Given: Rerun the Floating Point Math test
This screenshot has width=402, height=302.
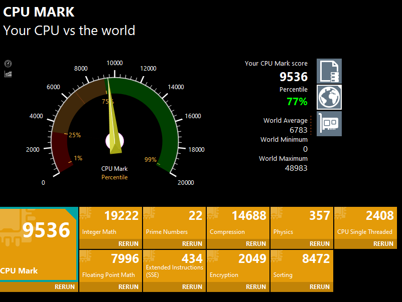Looking at the screenshot, I should (x=128, y=287).
